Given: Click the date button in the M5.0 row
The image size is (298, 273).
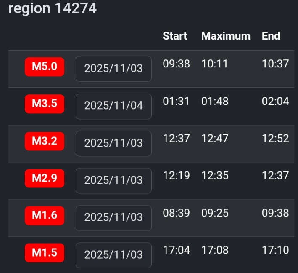Looking at the screenshot, I should pos(113,69).
